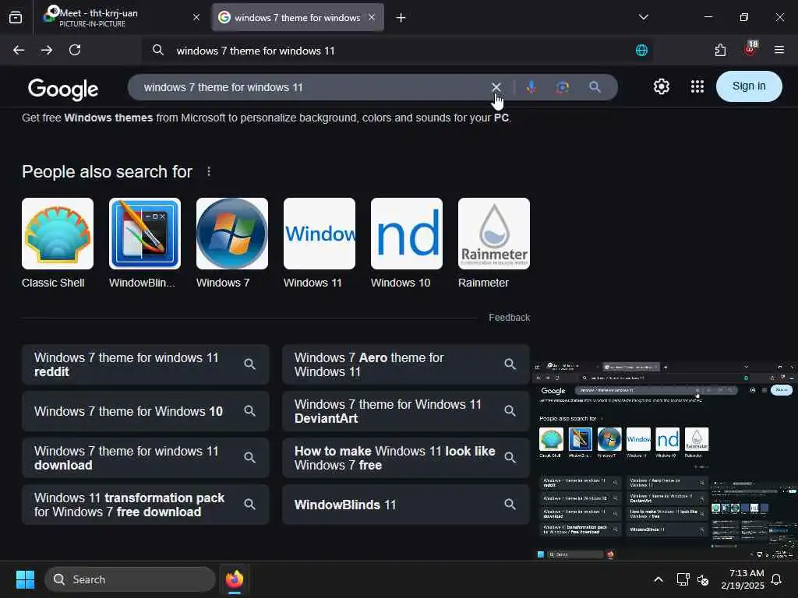Open the Firefox View icon
The height and width of the screenshot is (598, 798).
pyautogui.click(x=16, y=18)
